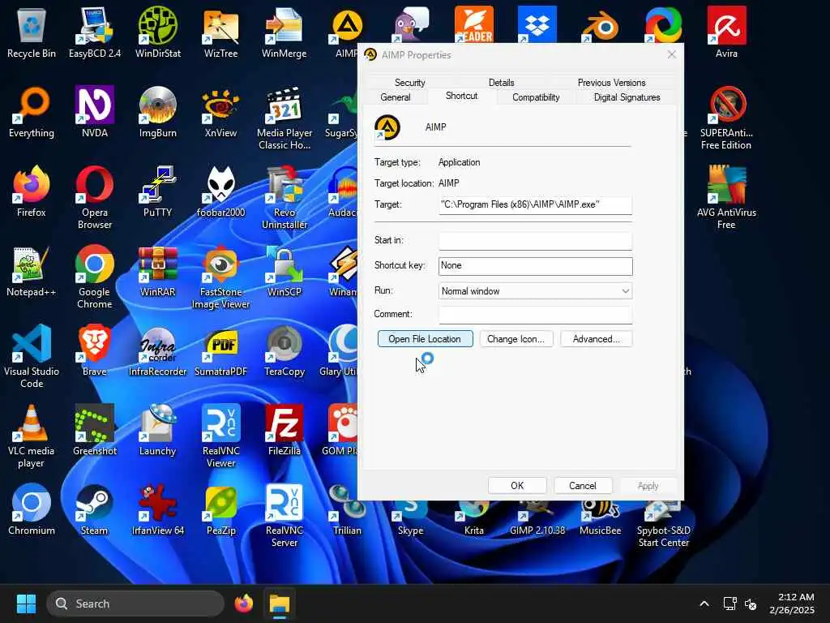This screenshot has height=623, width=830.
Task: Select the Greenshot desktop icon
Action: click(95, 430)
